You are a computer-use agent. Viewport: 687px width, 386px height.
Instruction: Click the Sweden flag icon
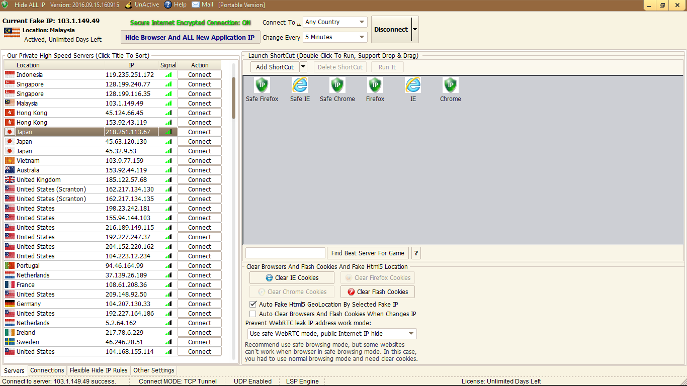10,342
